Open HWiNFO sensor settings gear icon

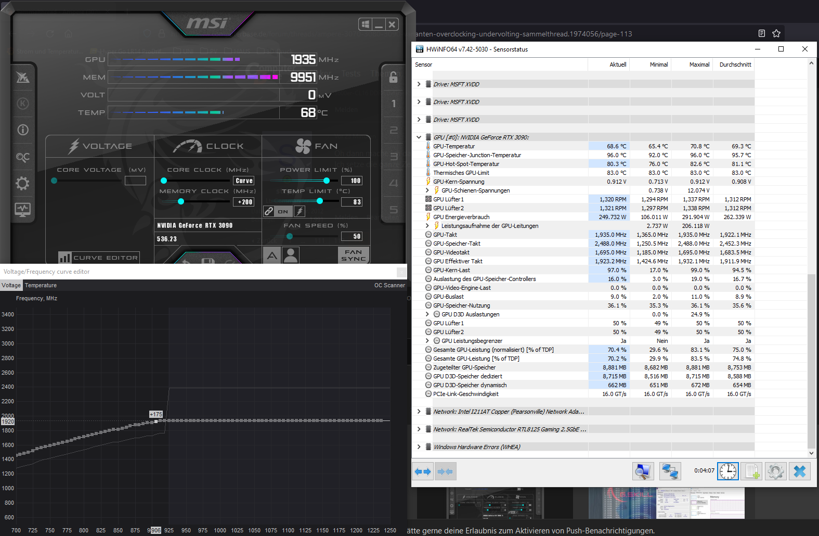775,471
